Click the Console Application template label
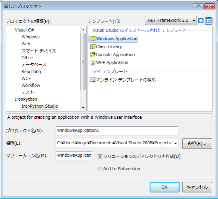 point(115,55)
